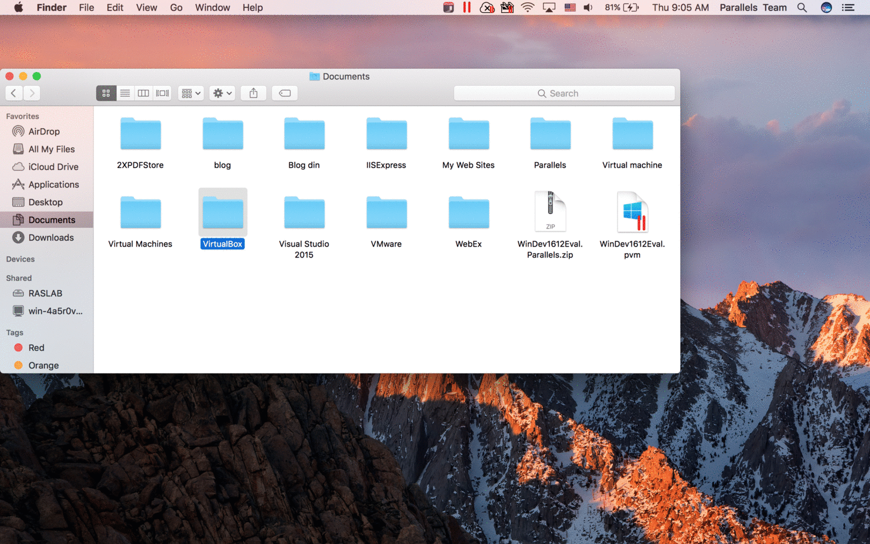870x544 pixels.
Task: Open the Finder application menu
Action: (52, 8)
